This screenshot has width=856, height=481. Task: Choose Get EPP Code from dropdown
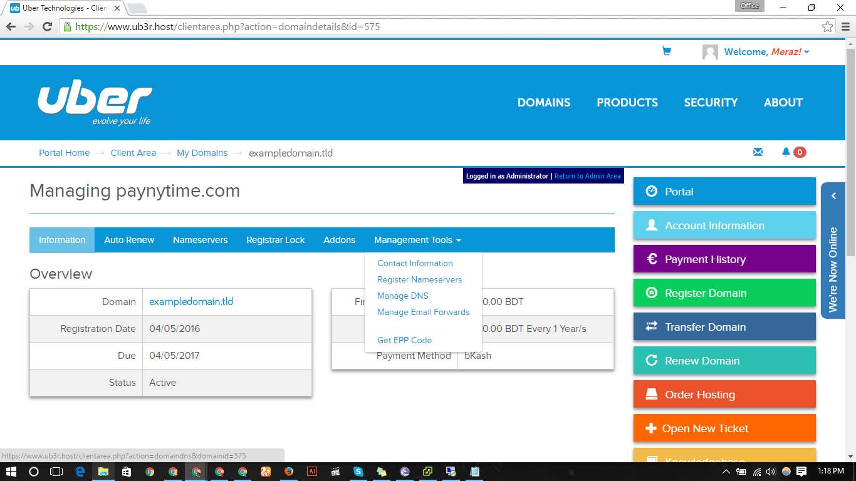[x=405, y=340]
